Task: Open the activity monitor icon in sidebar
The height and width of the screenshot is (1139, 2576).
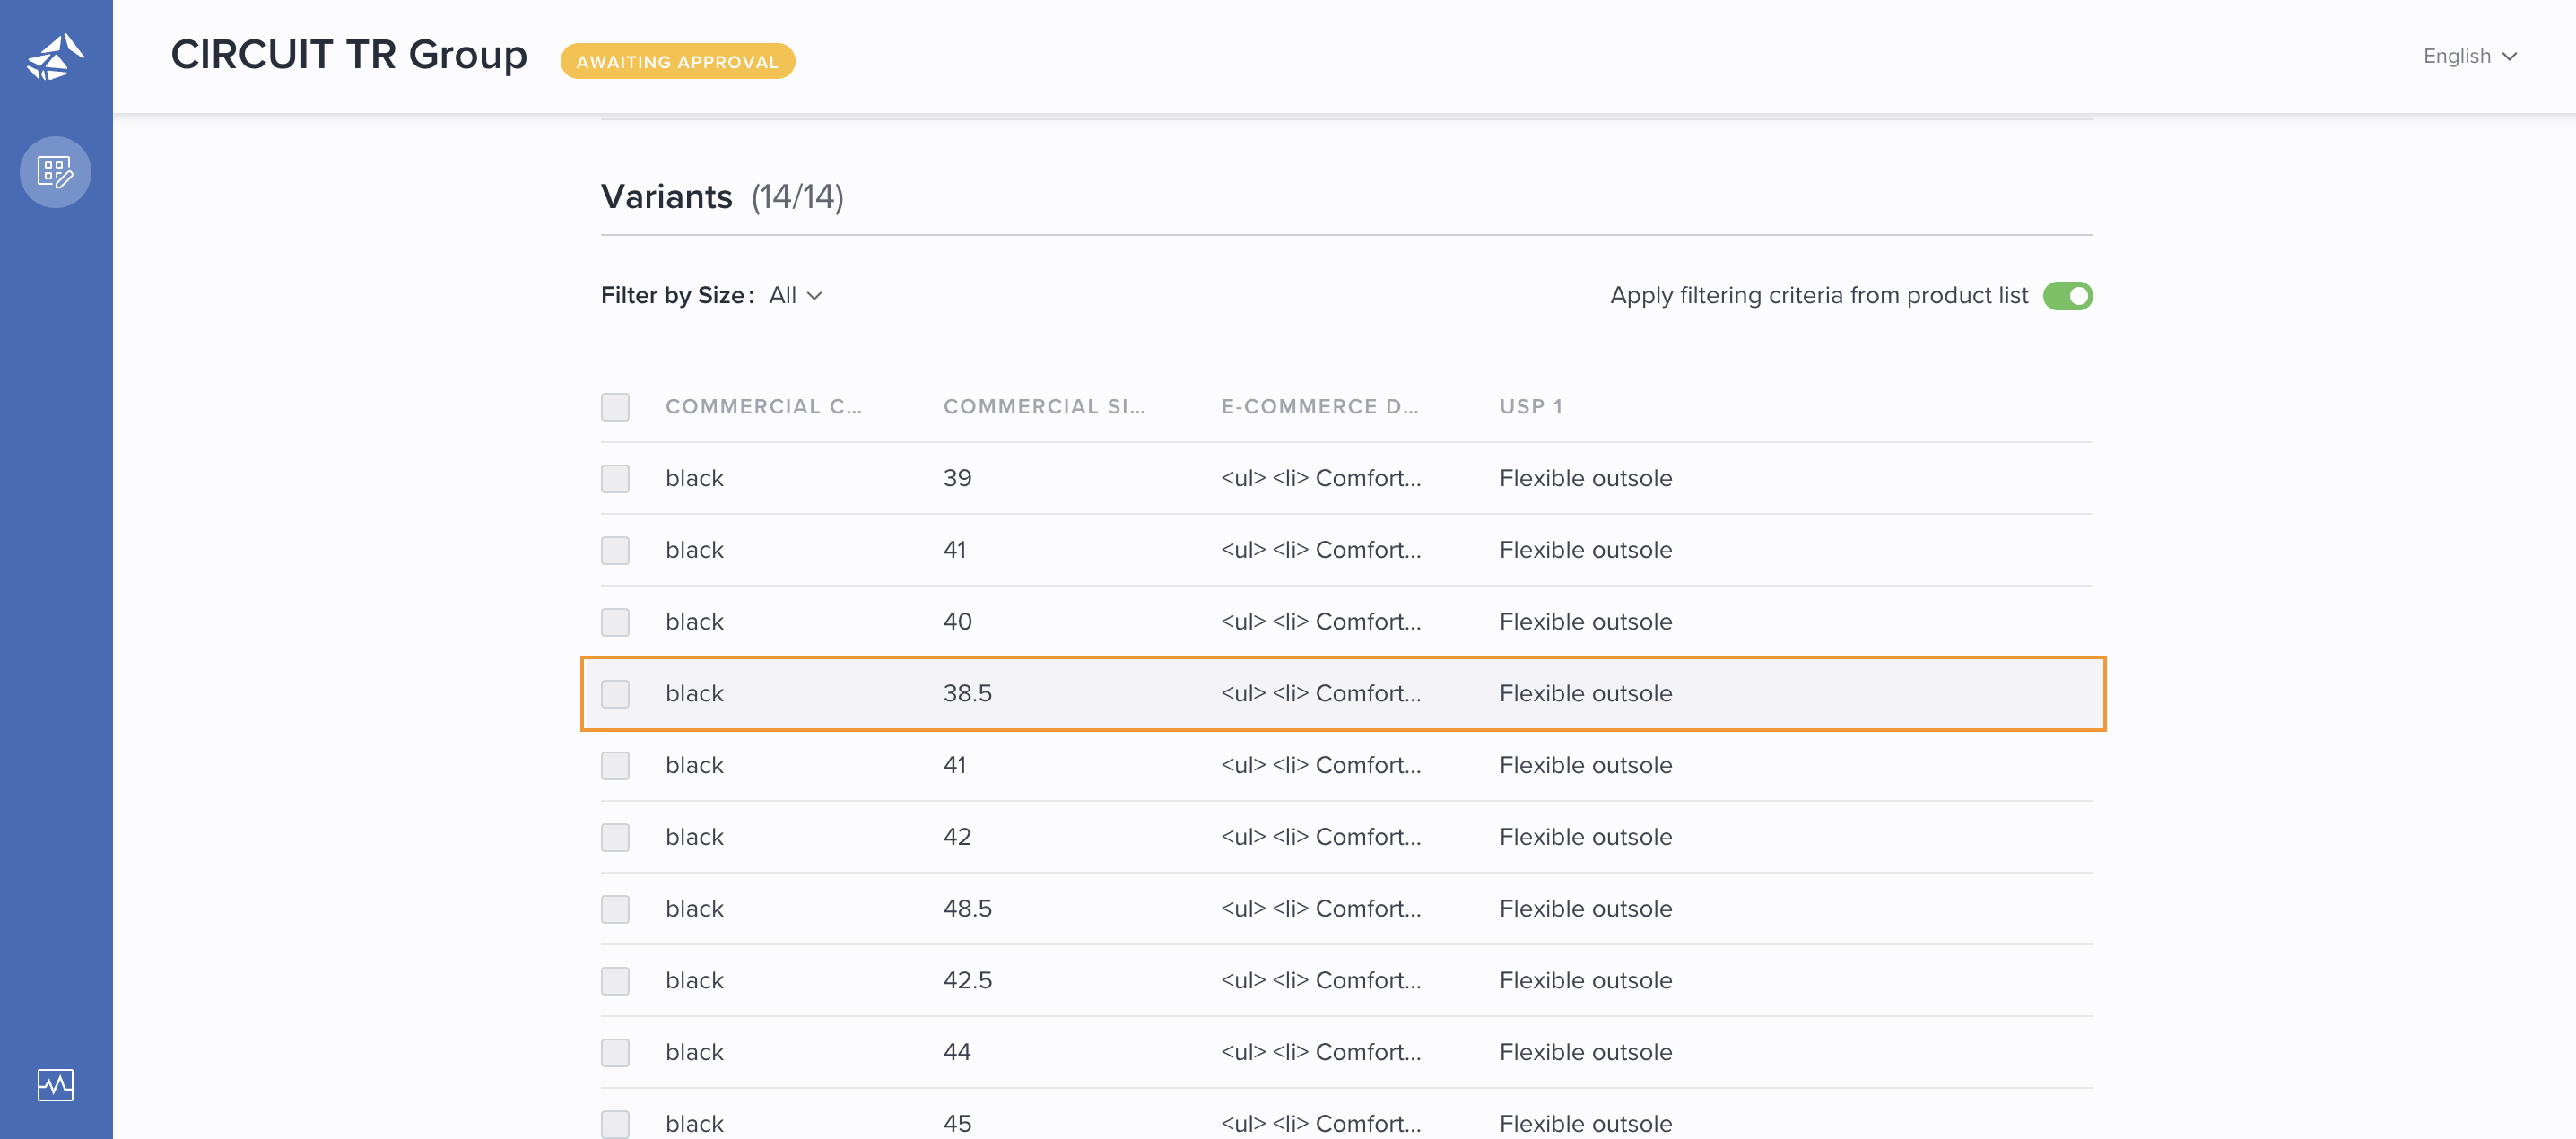Action: (x=55, y=1085)
